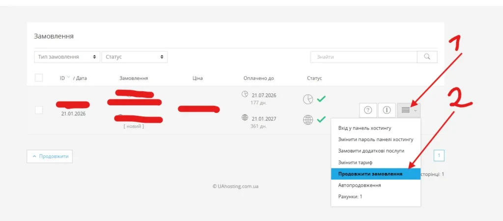Click the hosting pie chart status icon

pos(308,99)
